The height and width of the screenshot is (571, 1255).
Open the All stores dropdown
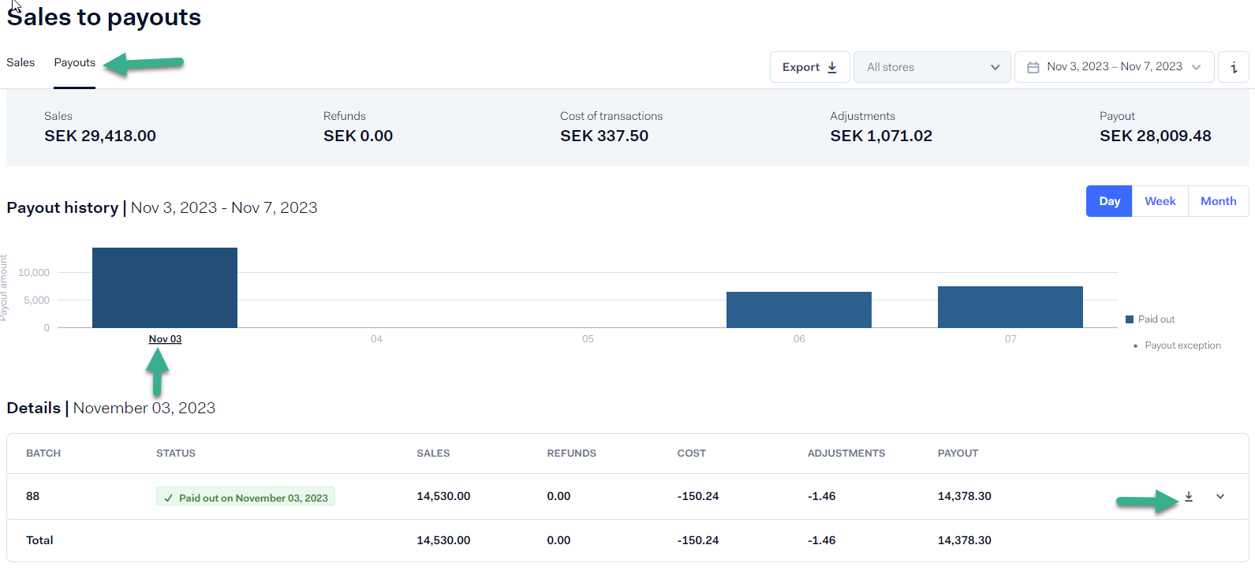[x=932, y=68]
